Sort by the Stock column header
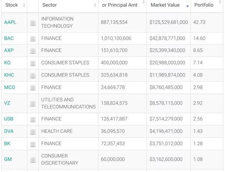This screenshot has width=225, height=172. click(x=12, y=5)
